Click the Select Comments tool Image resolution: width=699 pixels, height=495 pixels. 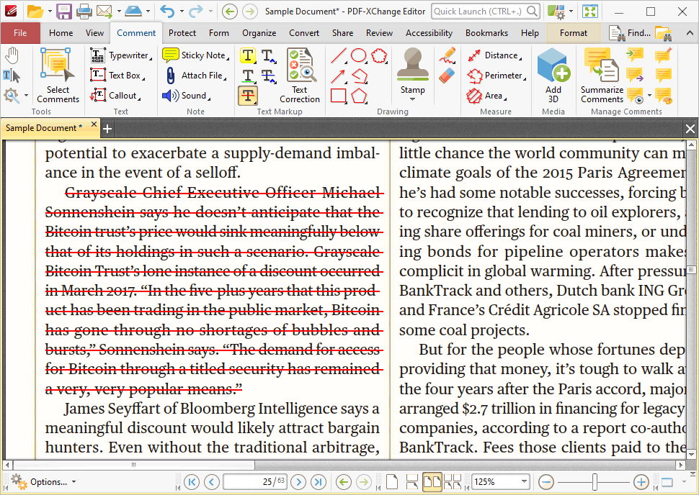(x=58, y=76)
